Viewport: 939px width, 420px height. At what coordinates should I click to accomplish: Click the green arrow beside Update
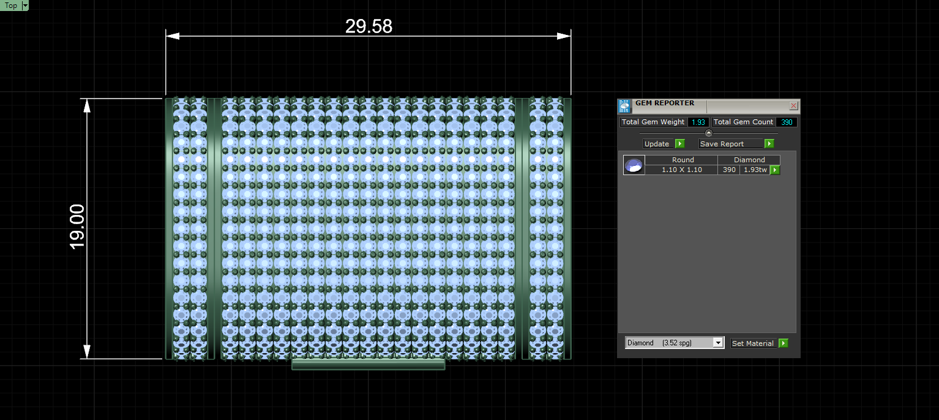[x=679, y=144]
